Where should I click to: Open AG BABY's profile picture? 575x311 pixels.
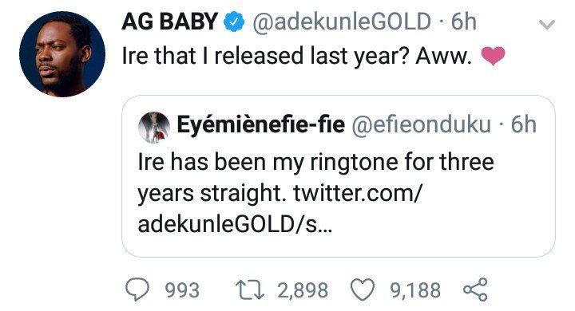coord(62,54)
